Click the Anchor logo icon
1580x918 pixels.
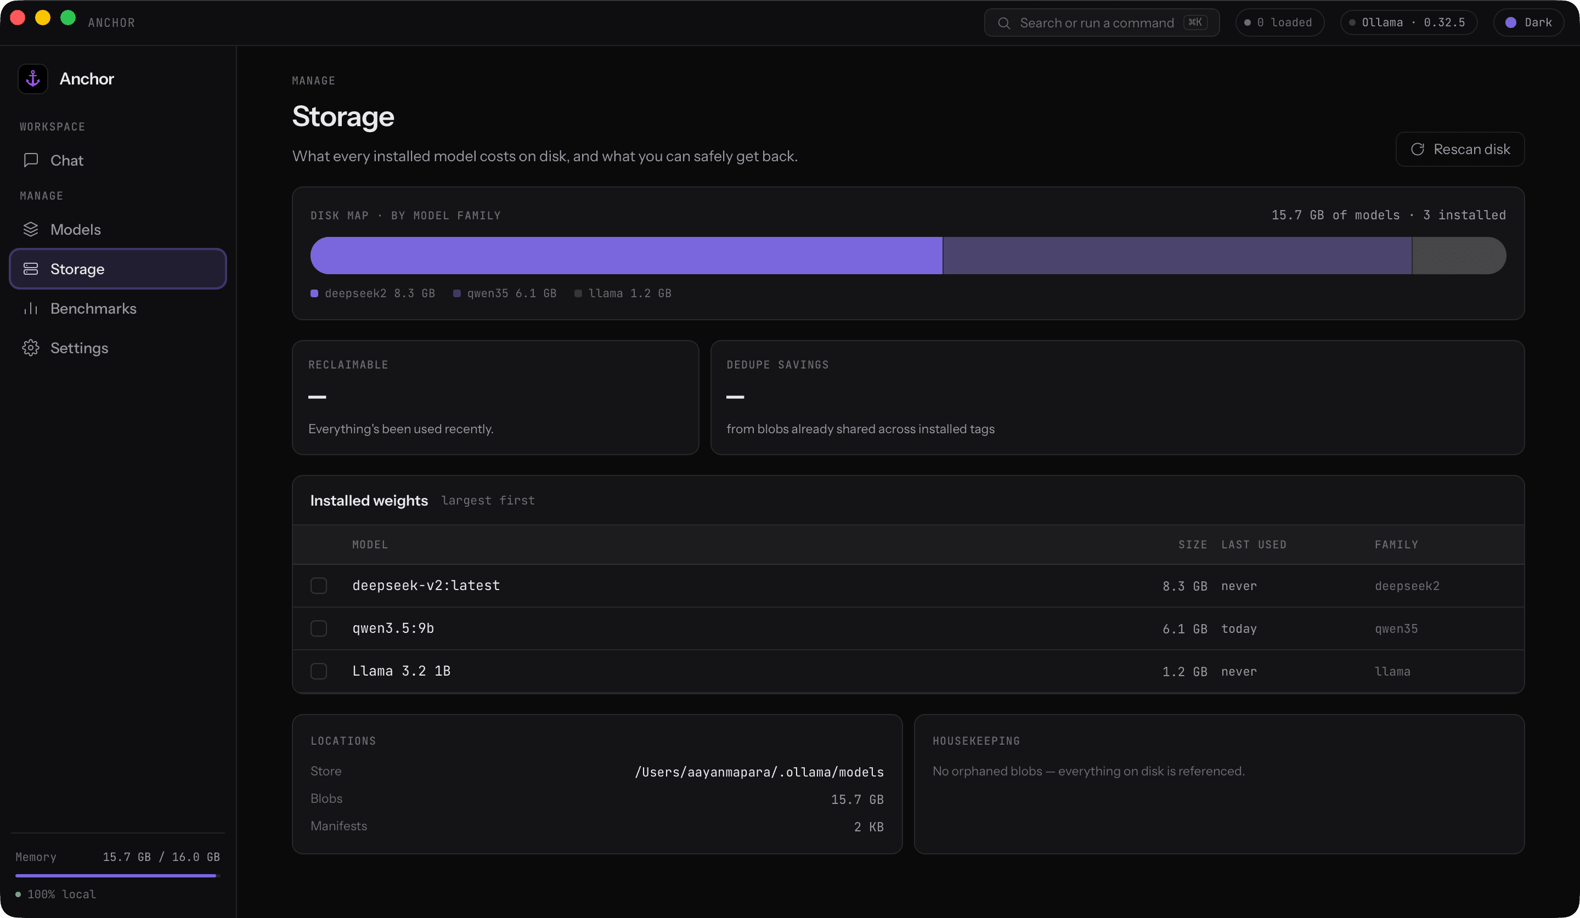32,79
